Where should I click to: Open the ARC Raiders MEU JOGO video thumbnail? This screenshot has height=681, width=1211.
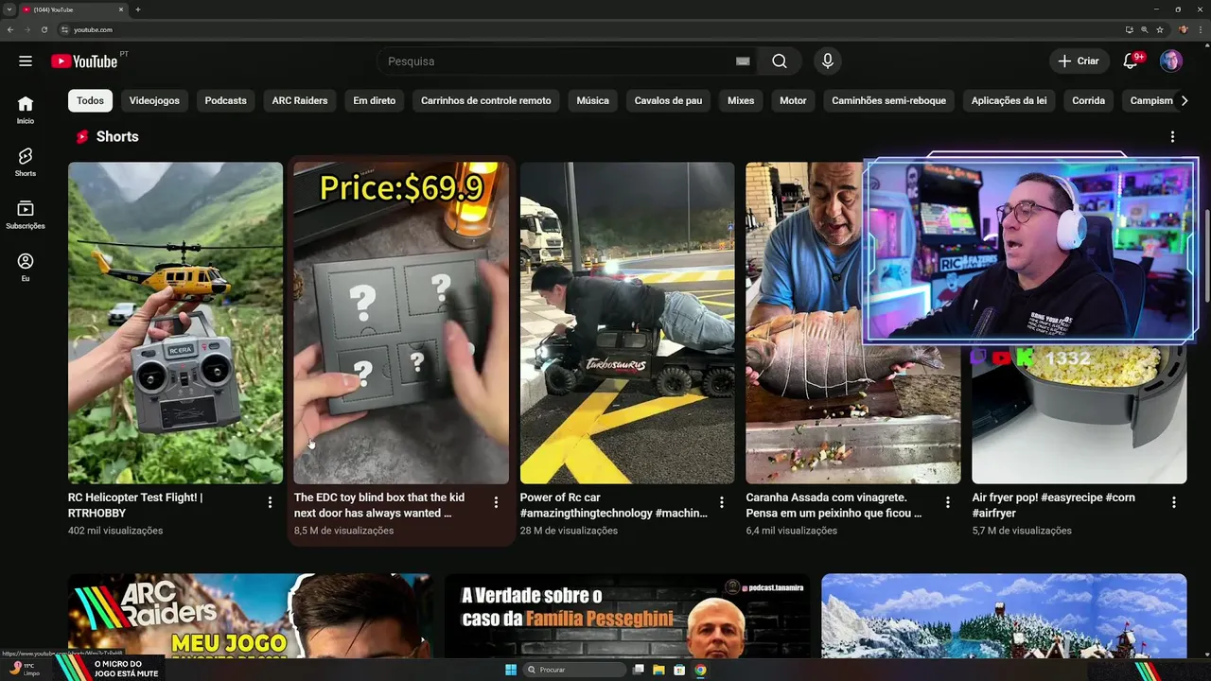point(251,615)
